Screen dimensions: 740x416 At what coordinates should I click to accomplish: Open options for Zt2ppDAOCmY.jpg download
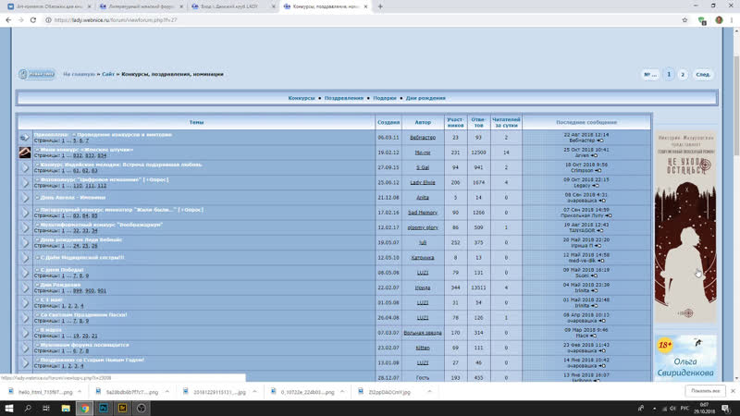[429, 392]
